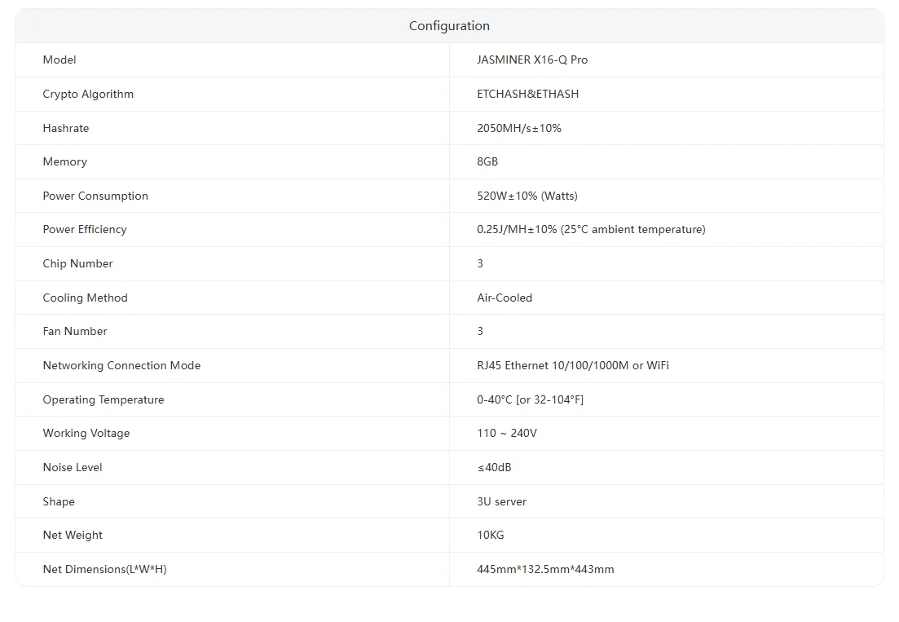Select the JASMINER X16-Q Pro model value

point(531,60)
